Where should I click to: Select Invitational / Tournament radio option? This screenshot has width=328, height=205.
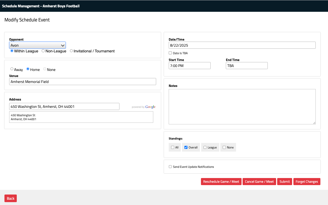(71, 51)
